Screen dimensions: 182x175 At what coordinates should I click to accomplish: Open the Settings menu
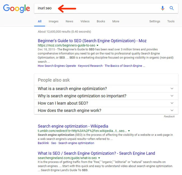[x=155, y=21]
